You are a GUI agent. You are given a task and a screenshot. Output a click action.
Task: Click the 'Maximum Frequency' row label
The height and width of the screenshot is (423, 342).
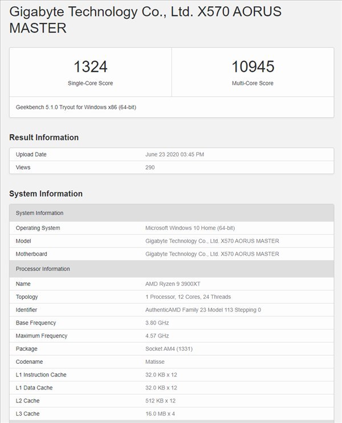pyautogui.click(x=42, y=335)
